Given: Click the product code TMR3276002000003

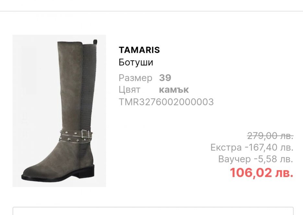Looking at the screenshot, I should [x=166, y=102].
